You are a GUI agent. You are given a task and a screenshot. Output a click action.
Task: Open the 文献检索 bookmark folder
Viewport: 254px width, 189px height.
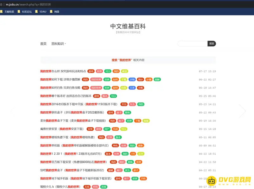[x=9, y=12]
